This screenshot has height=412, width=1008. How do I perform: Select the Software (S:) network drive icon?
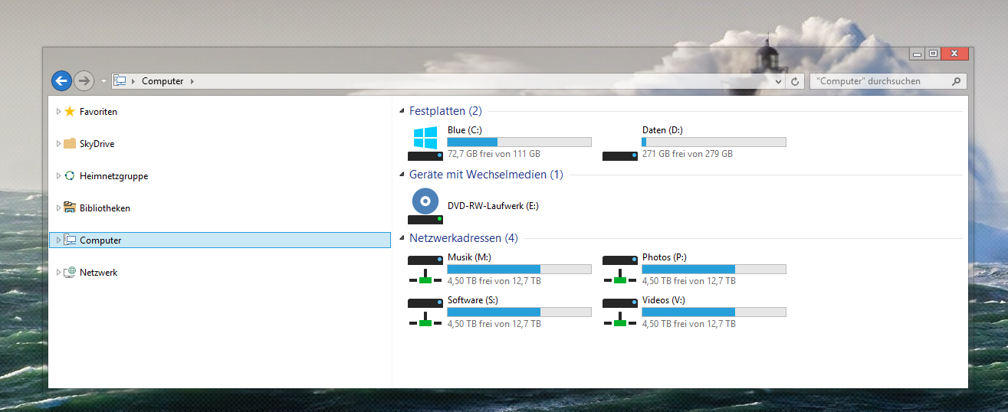coord(425,313)
